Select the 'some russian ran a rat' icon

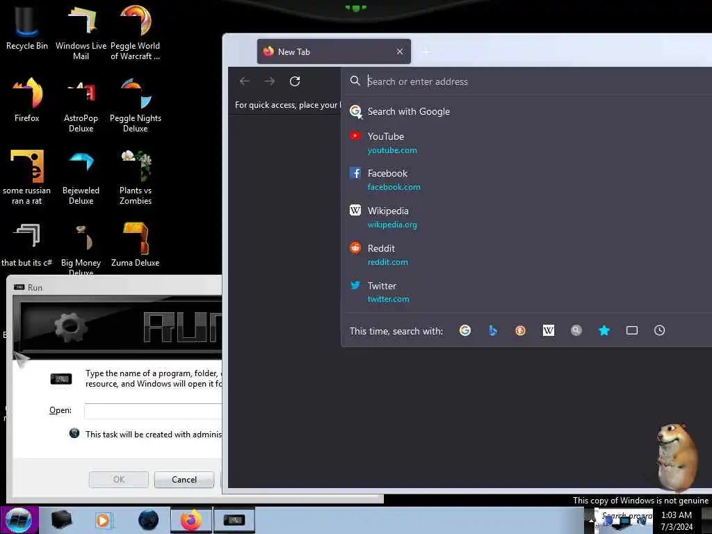click(27, 177)
